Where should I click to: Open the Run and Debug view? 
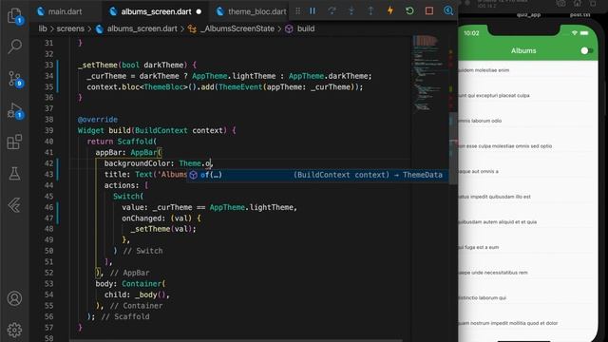coord(15,111)
